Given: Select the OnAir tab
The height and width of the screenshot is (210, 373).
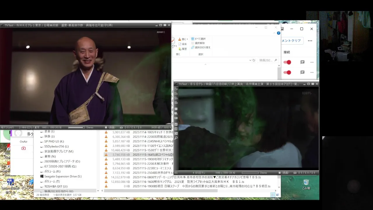Looking at the screenshot, I should [24, 142].
